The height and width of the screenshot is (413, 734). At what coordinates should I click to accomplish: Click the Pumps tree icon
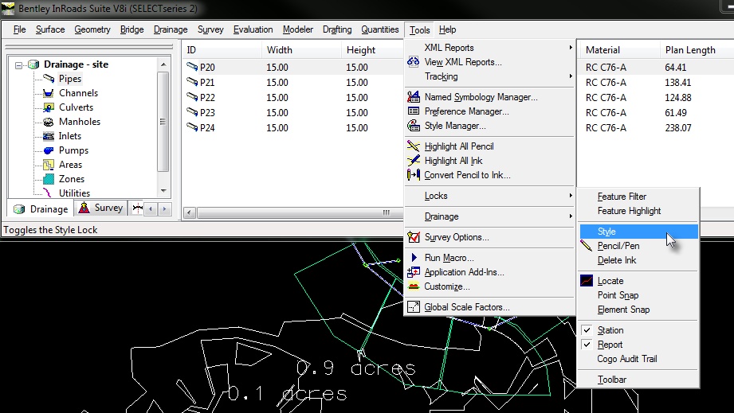pos(49,150)
